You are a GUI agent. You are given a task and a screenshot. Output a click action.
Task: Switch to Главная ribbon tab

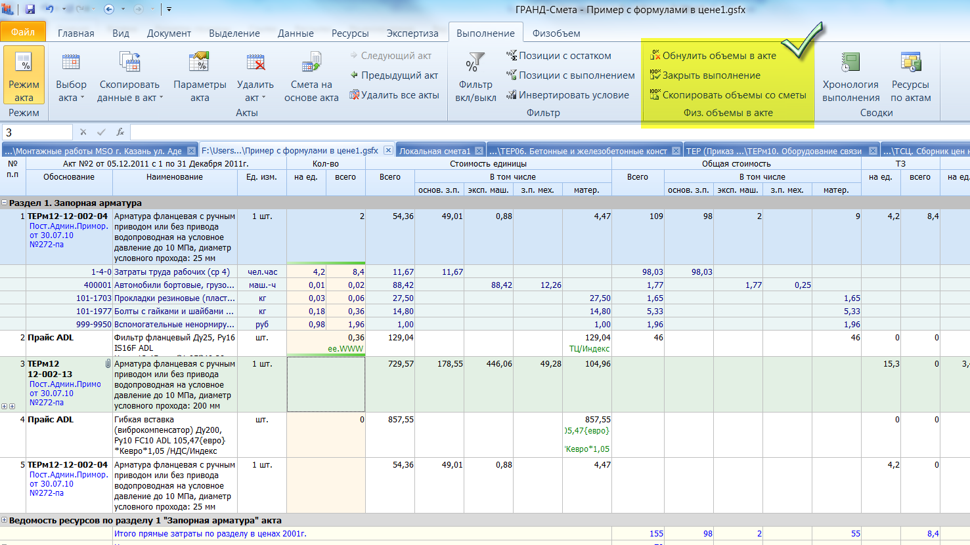76,33
